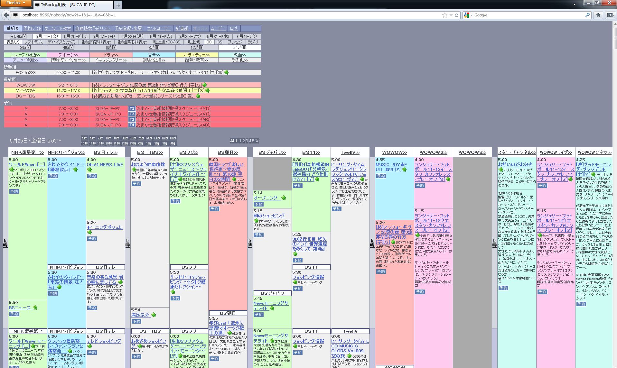
Task: Expand the 音楽>> genre
Action: [154, 55]
